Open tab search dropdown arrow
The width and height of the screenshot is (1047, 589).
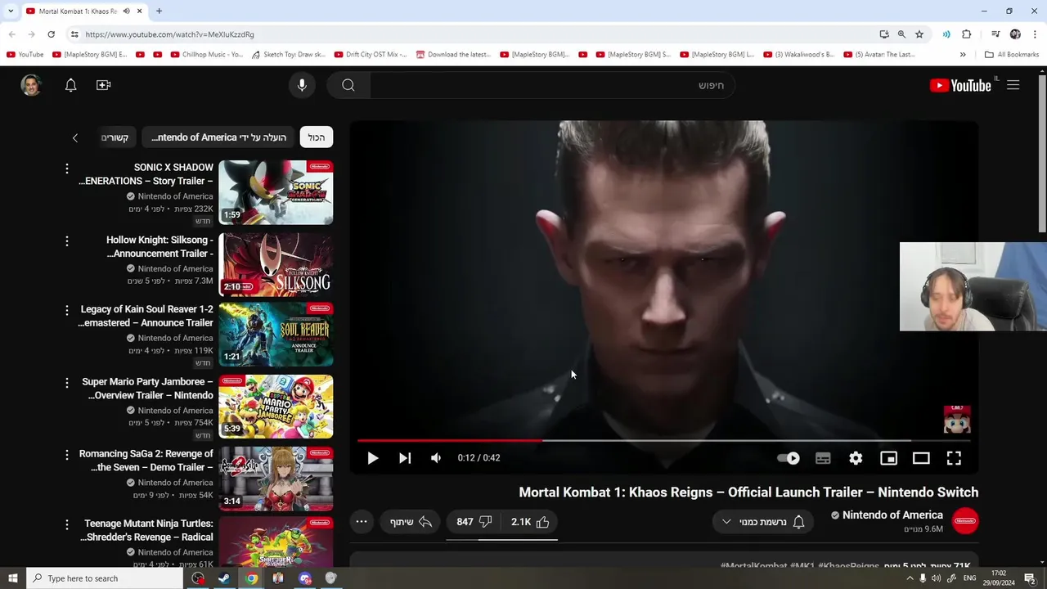tap(11, 11)
